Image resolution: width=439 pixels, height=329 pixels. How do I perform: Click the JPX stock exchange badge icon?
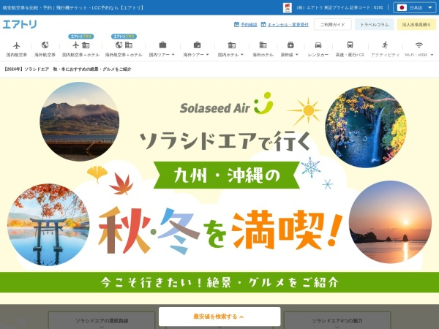click(288, 7)
